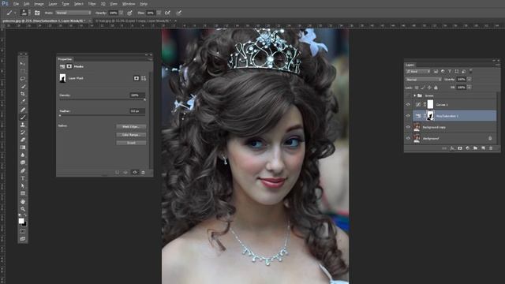
Task: Open the Window menu
Action: coord(129,4)
